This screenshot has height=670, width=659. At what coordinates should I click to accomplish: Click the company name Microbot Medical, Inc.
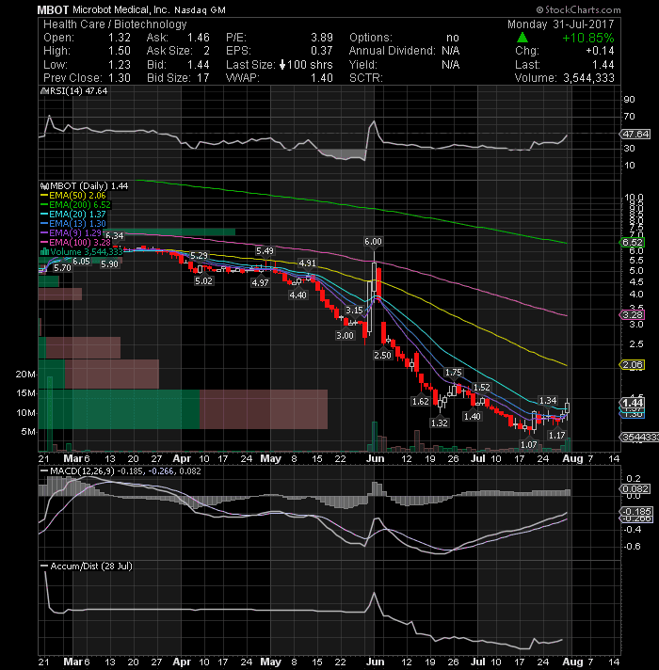click(x=121, y=9)
